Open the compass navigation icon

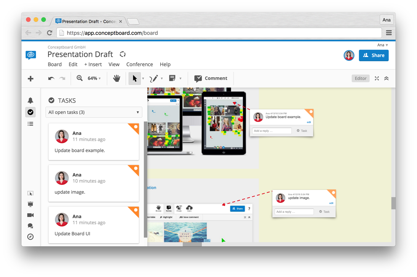(x=31, y=237)
